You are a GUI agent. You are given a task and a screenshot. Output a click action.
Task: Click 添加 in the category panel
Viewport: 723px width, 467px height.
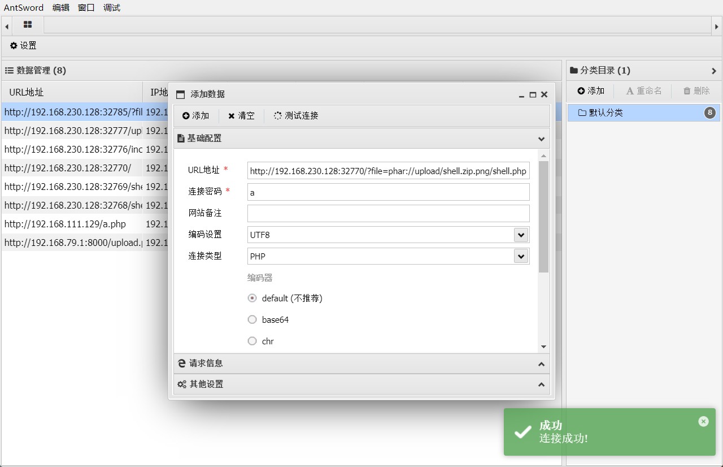tap(591, 91)
